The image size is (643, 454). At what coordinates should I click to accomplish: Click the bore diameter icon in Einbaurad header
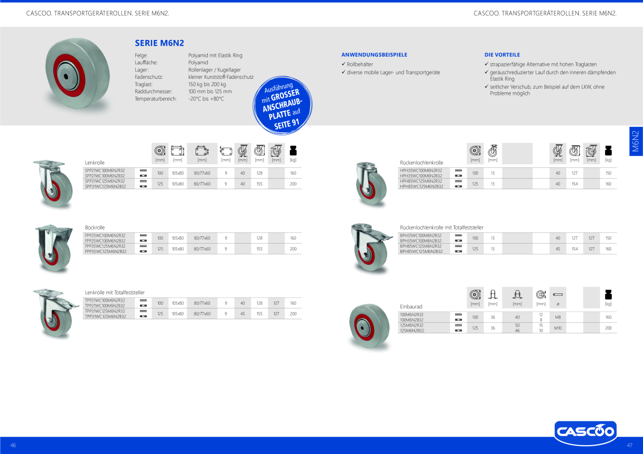(541, 294)
